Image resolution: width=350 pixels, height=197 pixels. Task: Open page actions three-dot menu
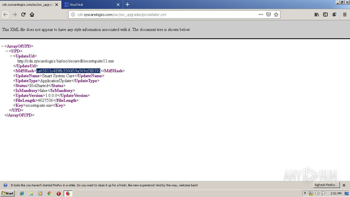point(261,15)
